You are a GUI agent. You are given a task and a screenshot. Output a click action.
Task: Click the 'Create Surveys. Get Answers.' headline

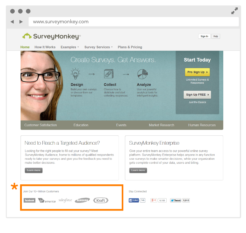[x=113, y=60]
